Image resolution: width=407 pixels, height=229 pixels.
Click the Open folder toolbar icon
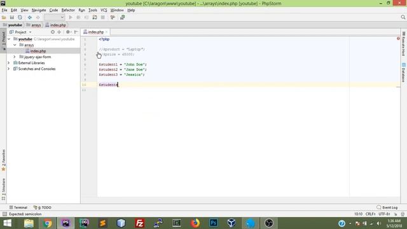click(4, 17)
